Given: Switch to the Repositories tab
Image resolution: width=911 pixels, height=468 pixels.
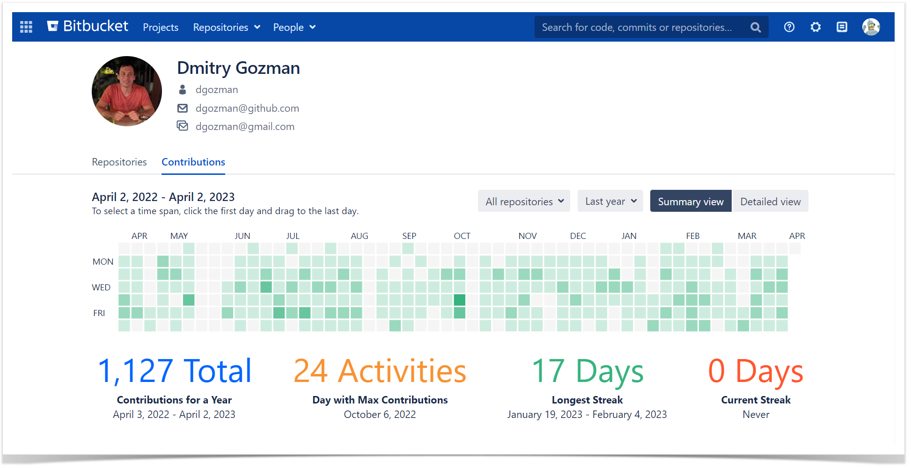Looking at the screenshot, I should (x=119, y=162).
